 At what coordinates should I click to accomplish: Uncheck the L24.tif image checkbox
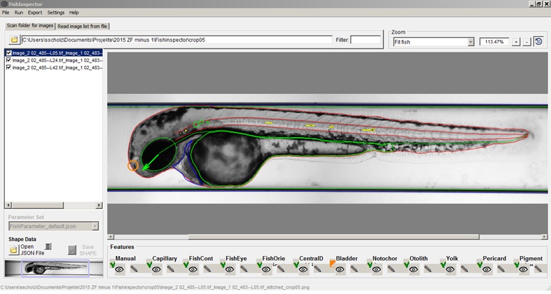point(9,60)
